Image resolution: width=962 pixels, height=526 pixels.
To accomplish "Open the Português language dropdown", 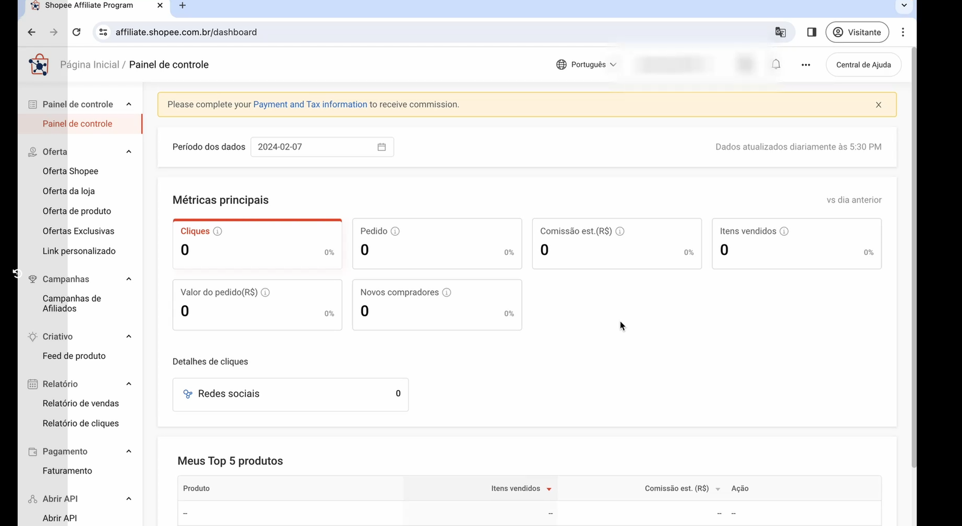I will 587,64.
